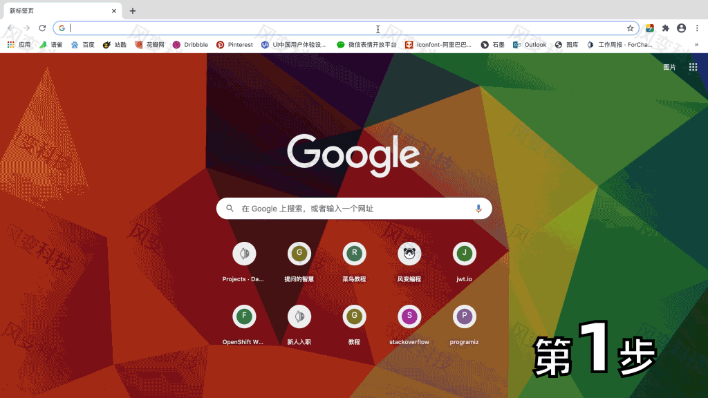The image size is (708, 398).
Task: Open the stackoverflow shortcut
Action: pyautogui.click(x=409, y=316)
